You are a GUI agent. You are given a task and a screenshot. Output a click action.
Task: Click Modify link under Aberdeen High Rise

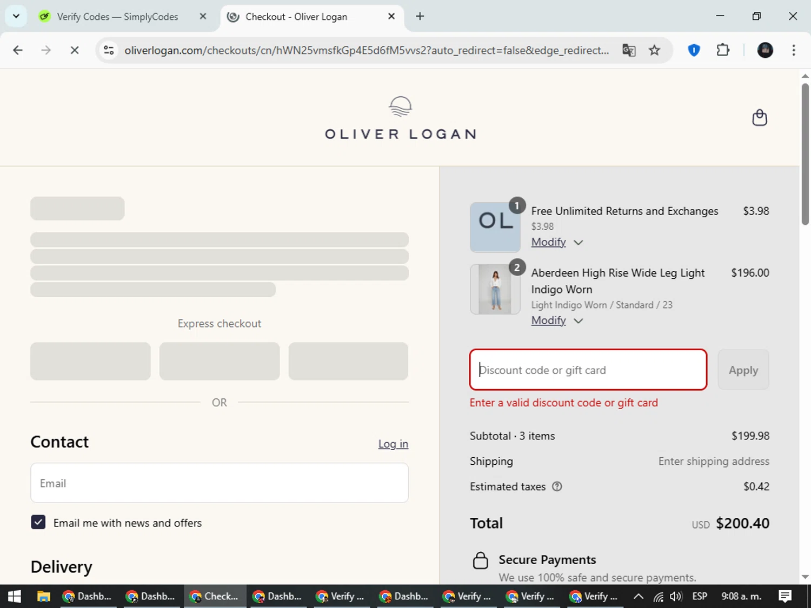pyautogui.click(x=548, y=320)
